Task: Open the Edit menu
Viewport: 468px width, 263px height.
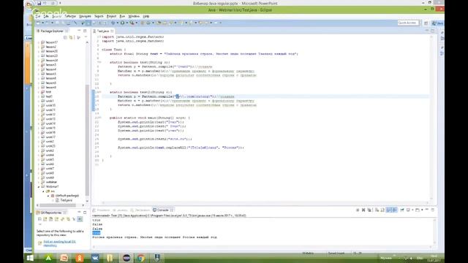Action: [46, 16]
